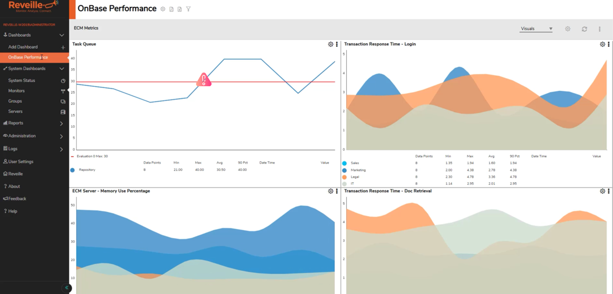
Task: Open User Settings link
Action: pyautogui.click(x=21, y=161)
